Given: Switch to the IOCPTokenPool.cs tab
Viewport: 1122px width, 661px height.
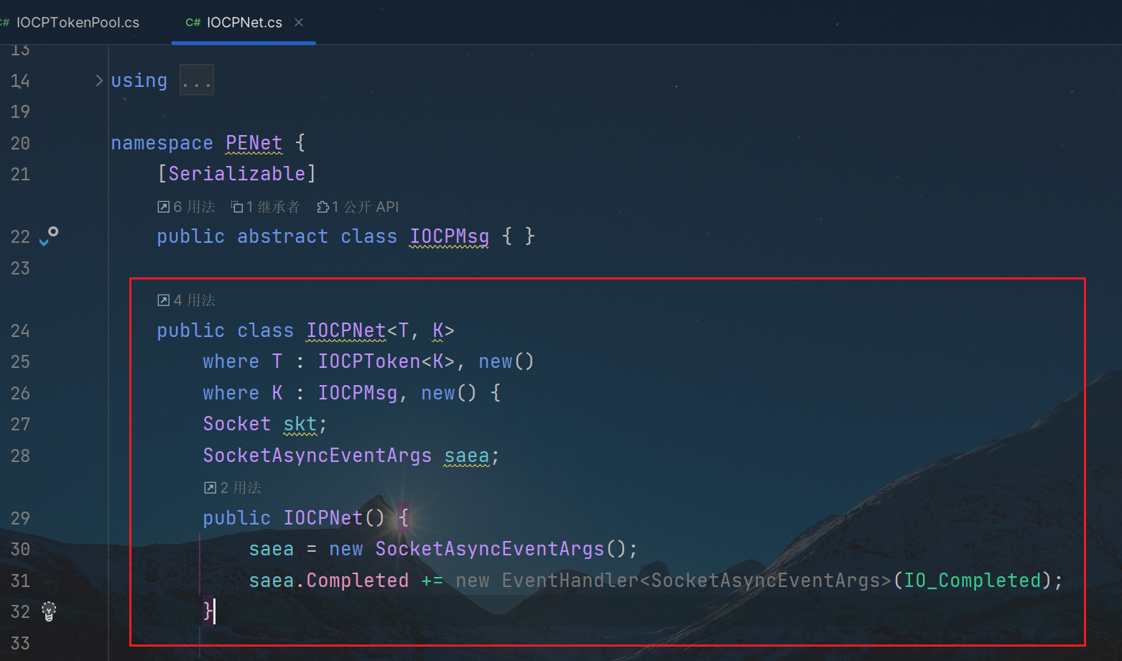Looking at the screenshot, I should (x=77, y=22).
